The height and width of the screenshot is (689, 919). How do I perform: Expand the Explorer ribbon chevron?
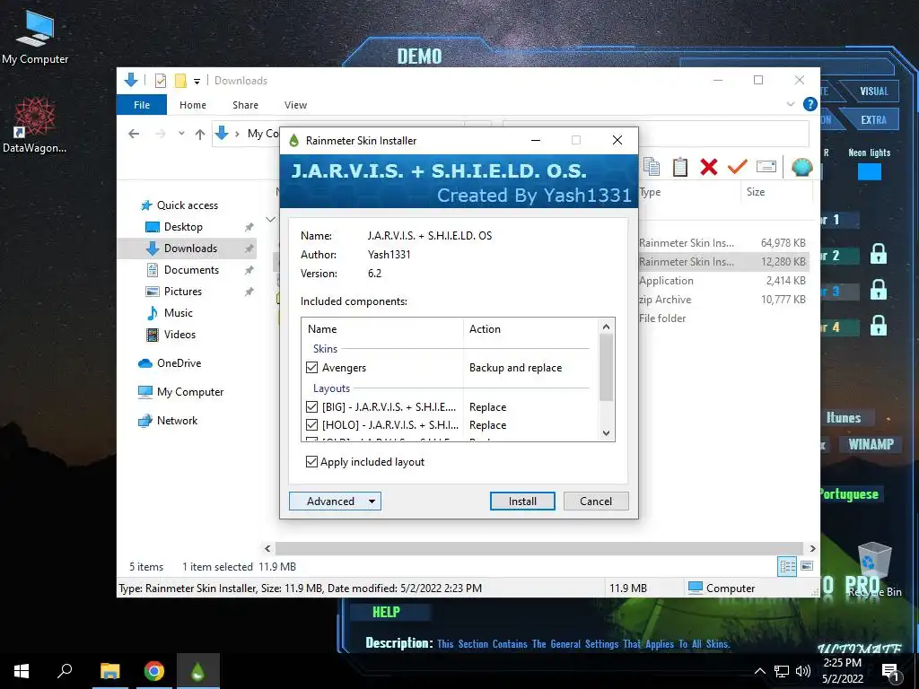click(790, 104)
